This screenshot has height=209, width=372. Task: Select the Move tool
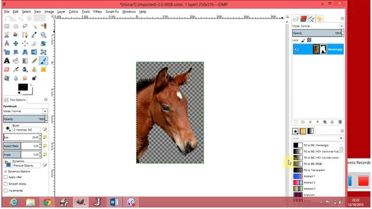(16, 44)
